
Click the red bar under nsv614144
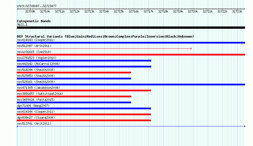[x=84, y=114]
